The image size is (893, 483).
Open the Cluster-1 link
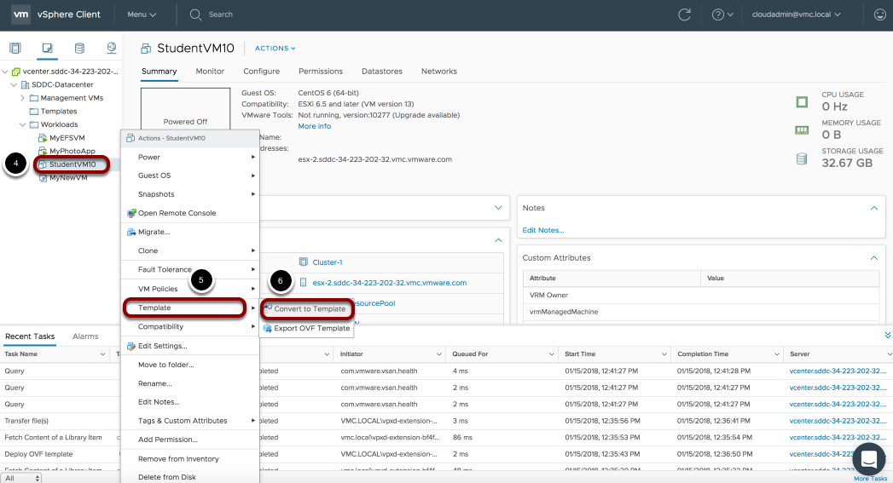[x=328, y=262]
